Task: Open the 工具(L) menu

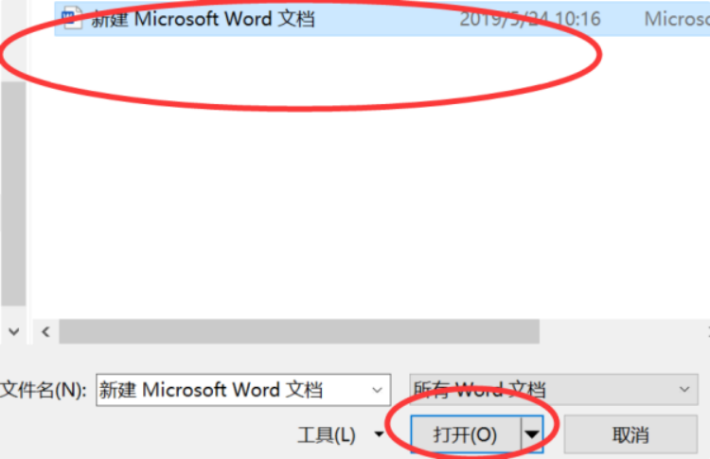Action: (341, 435)
